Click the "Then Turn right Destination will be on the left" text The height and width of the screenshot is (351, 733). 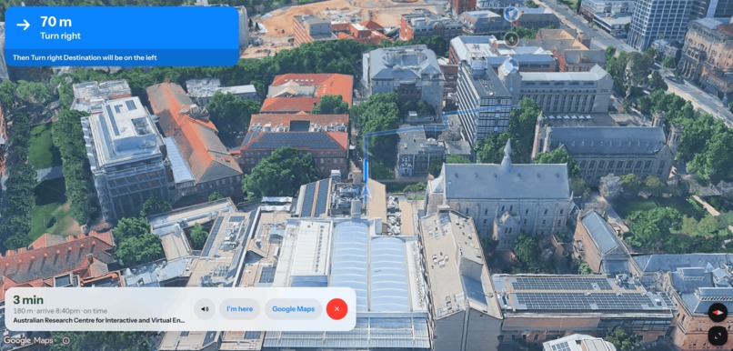[85, 57]
